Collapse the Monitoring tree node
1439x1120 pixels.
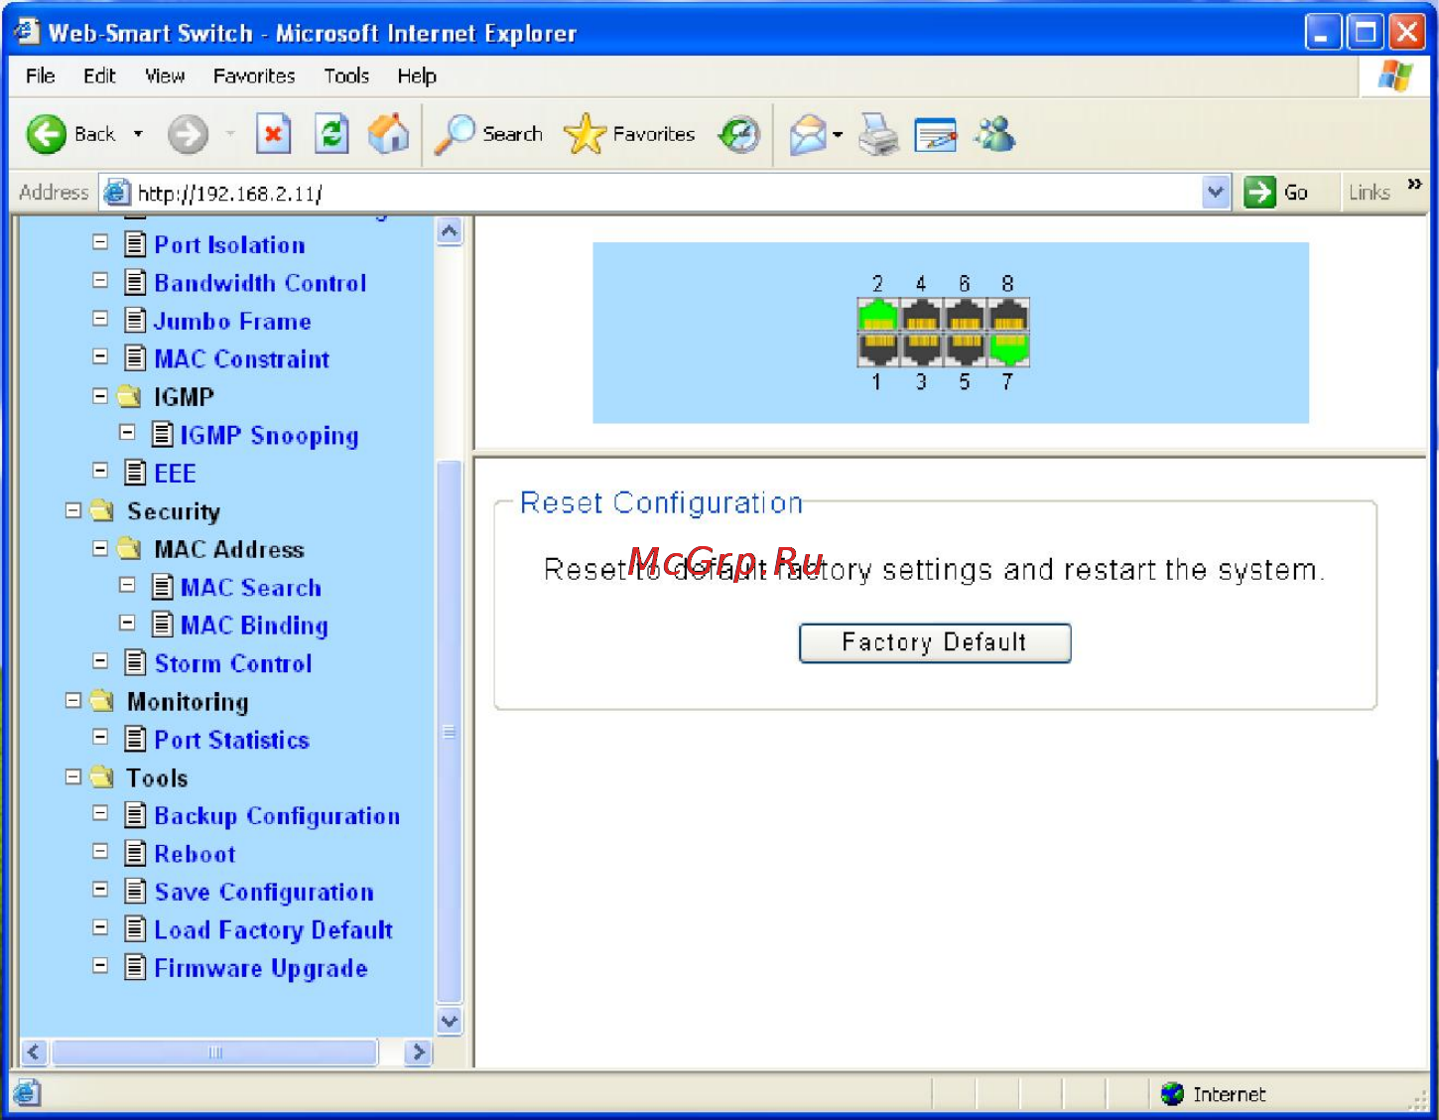[x=73, y=701]
